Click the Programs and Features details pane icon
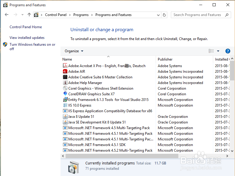235x176 pixels. pos(73,167)
